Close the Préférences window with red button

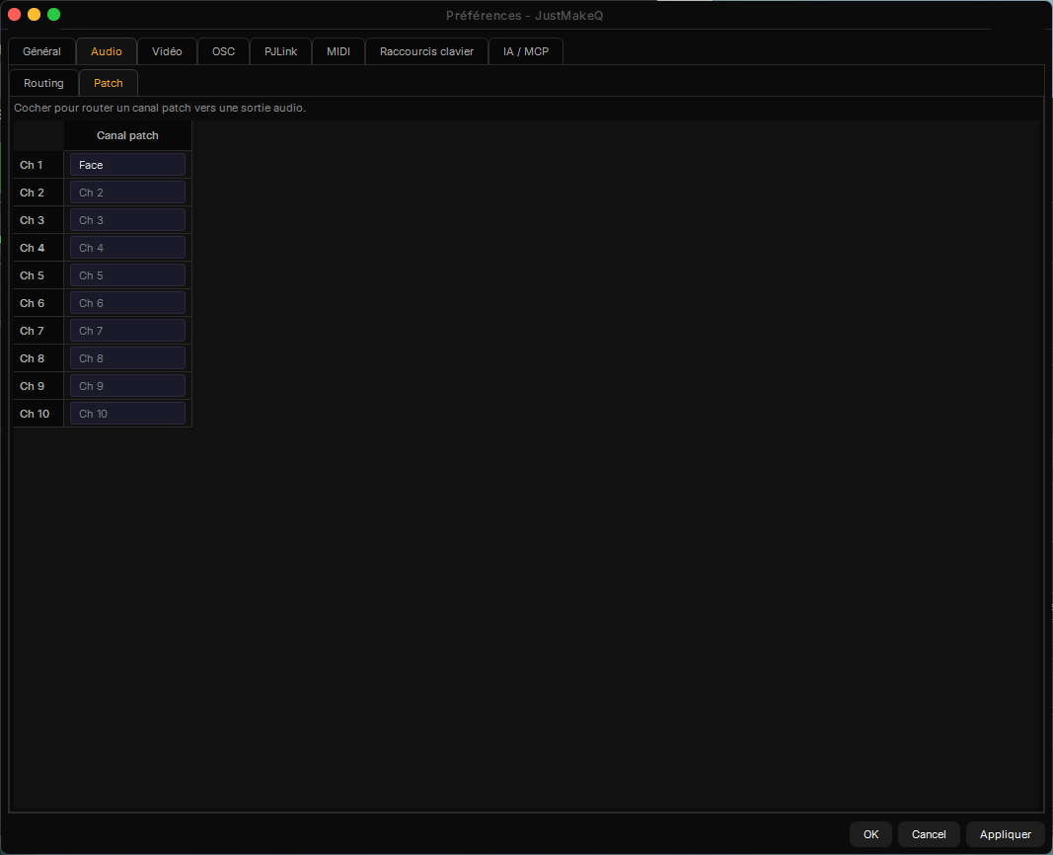[14, 14]
